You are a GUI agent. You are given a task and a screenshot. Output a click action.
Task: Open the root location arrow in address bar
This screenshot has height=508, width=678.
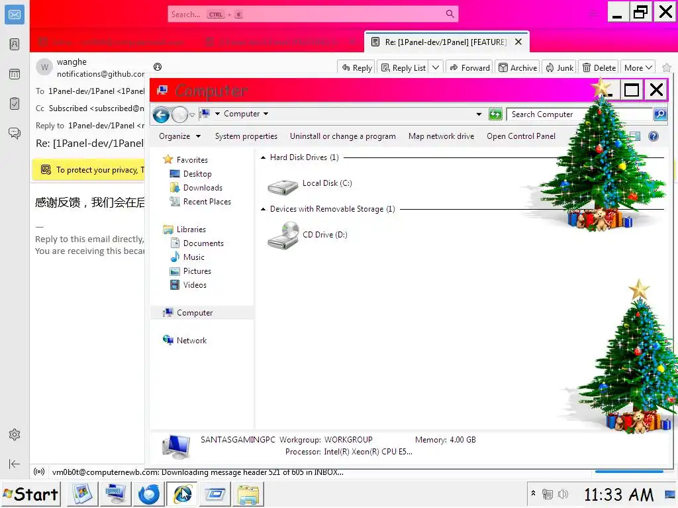217,114
